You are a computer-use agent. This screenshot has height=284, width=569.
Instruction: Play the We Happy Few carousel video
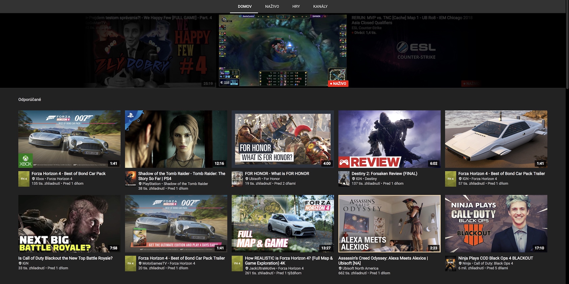tap(151, 51)
